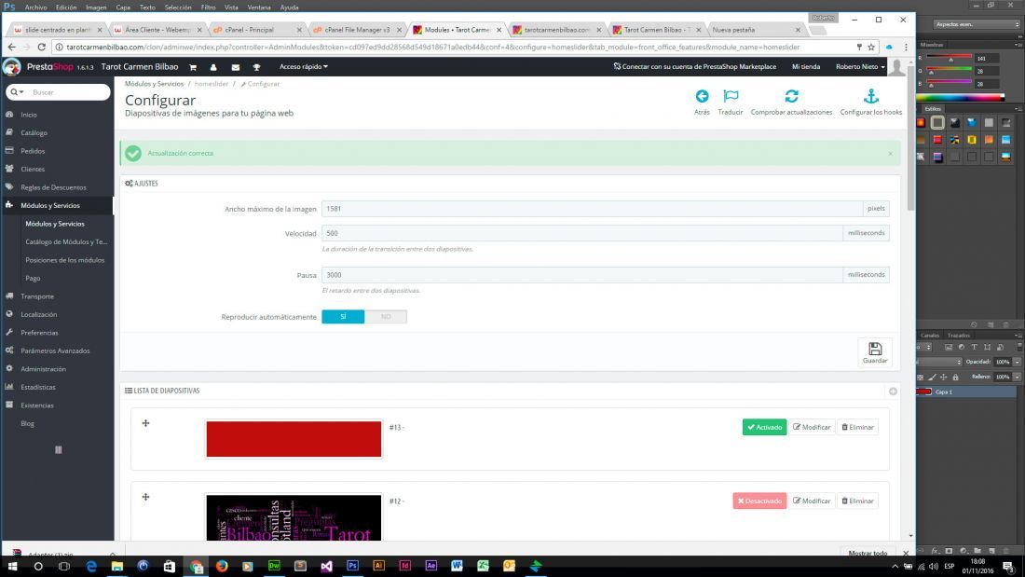The width and height of the screenshot is (1025, 577).
Task: Click Mi tienda link
Action: (x=805, y=67)
